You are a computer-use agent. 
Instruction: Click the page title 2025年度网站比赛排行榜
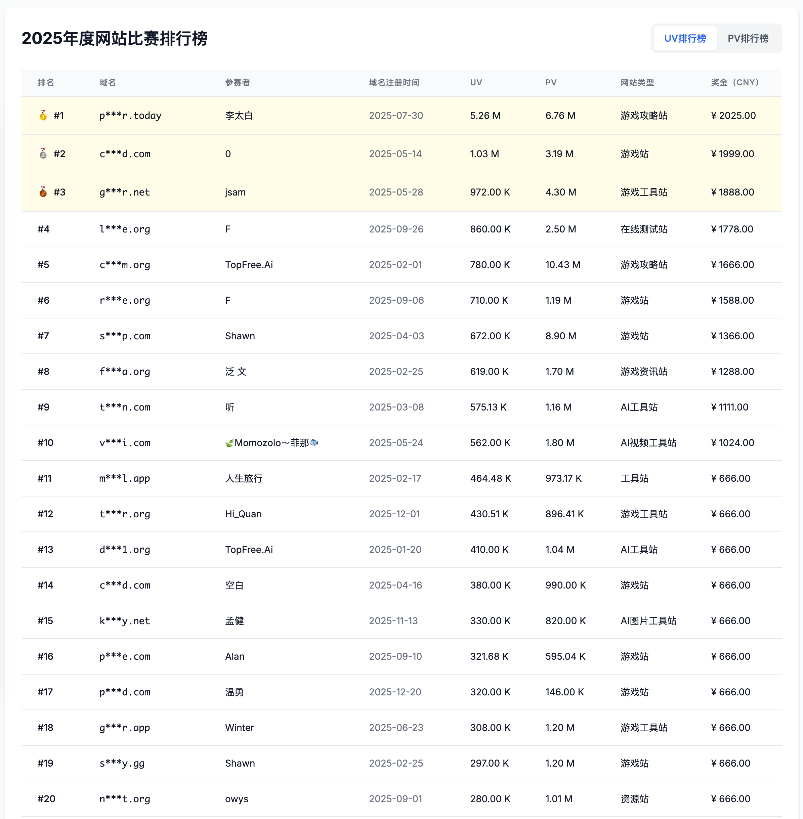(x=115, y=38)
